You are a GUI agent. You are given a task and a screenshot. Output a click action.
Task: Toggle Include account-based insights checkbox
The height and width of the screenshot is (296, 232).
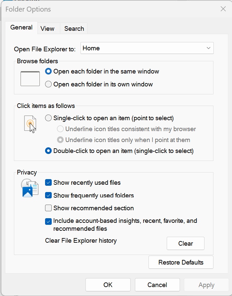point(48,221)
